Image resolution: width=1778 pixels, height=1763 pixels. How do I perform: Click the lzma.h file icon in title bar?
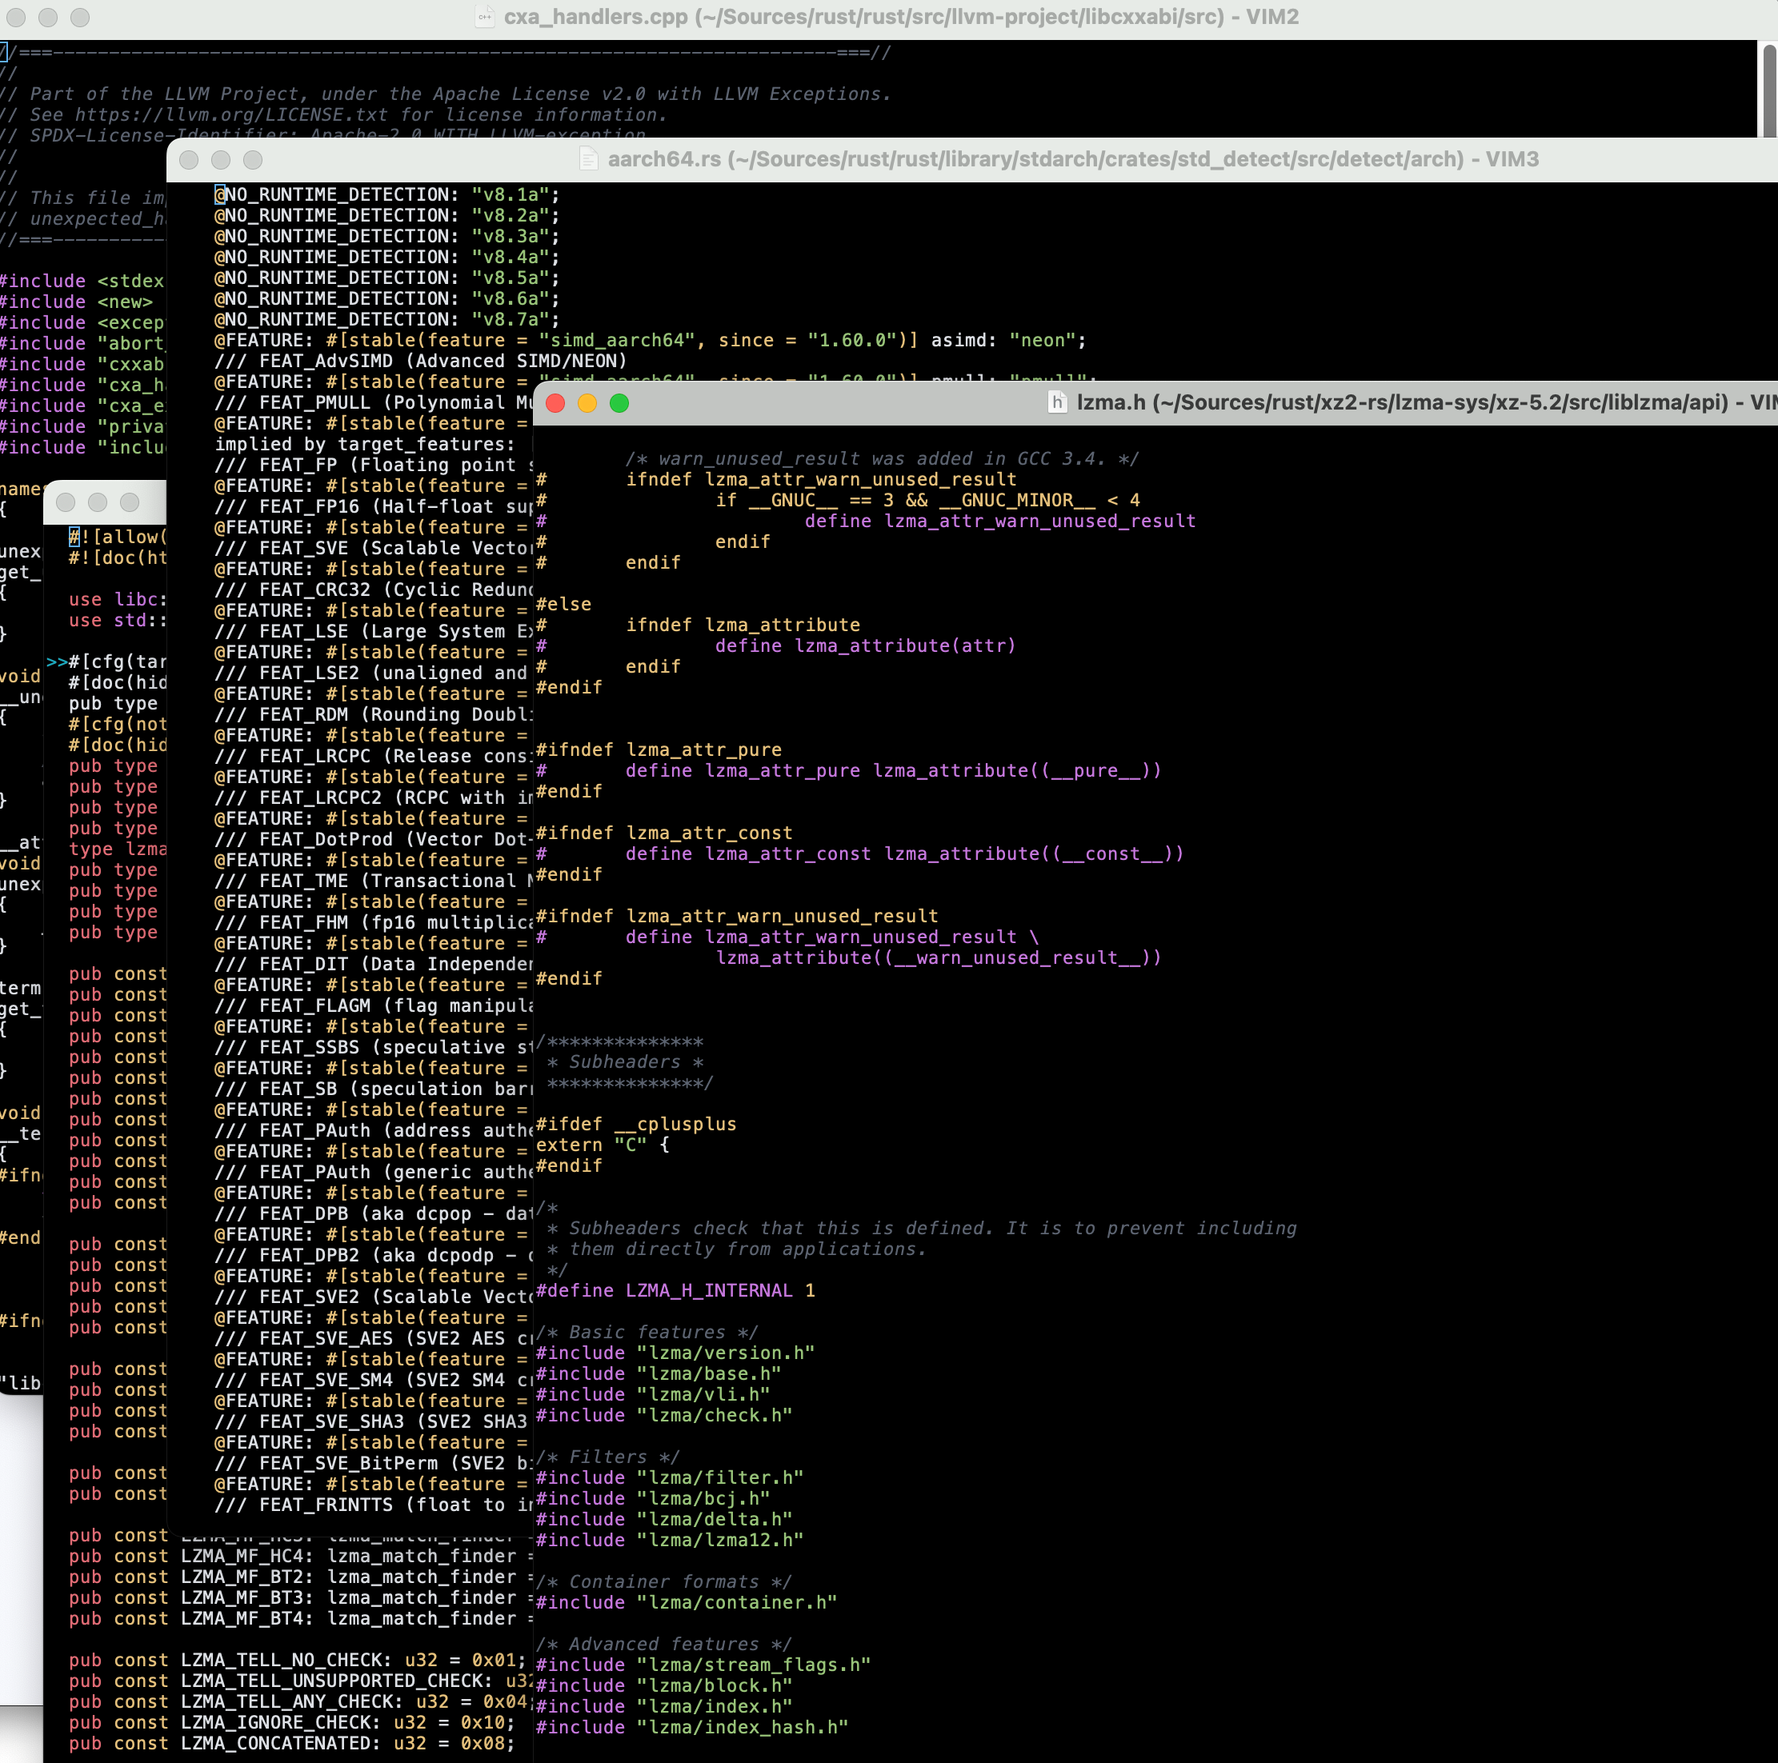(1057, 402)
